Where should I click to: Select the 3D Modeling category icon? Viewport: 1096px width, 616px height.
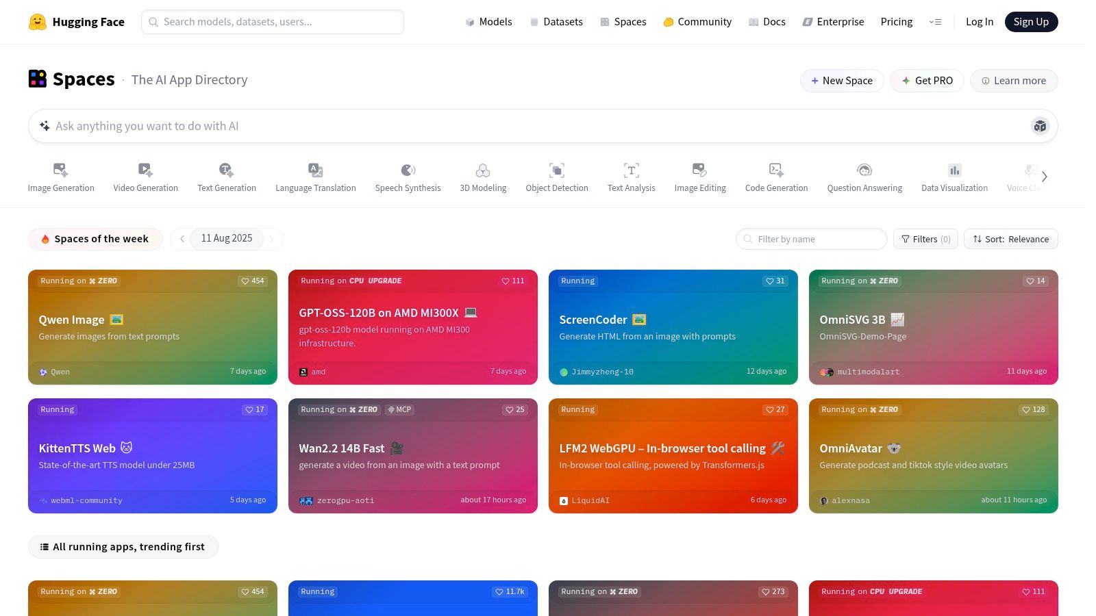click(x=483, y=170)
